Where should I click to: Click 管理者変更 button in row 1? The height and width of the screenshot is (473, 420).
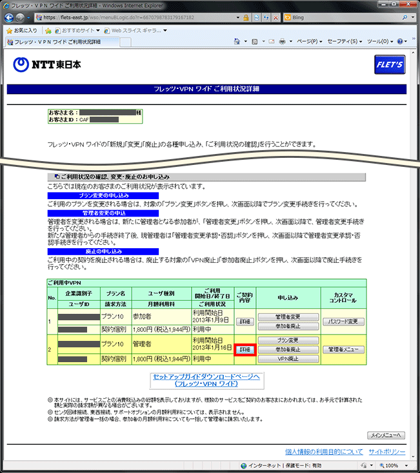(x=288, y=317)
